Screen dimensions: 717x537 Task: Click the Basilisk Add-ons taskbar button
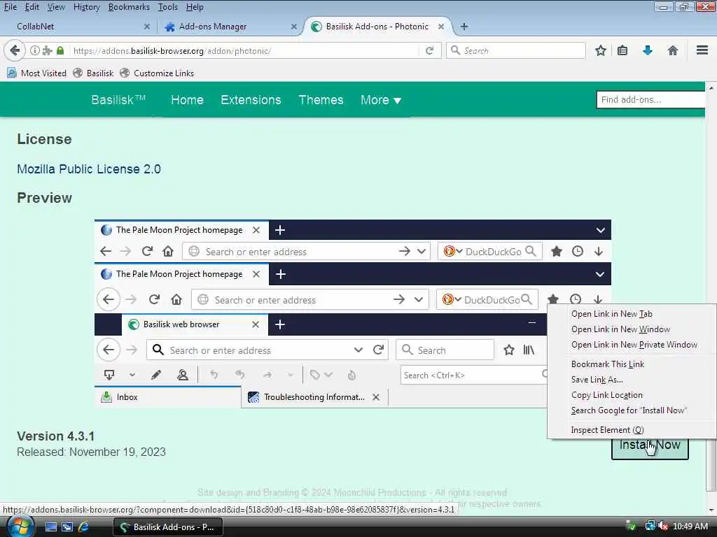coord(168,527)
